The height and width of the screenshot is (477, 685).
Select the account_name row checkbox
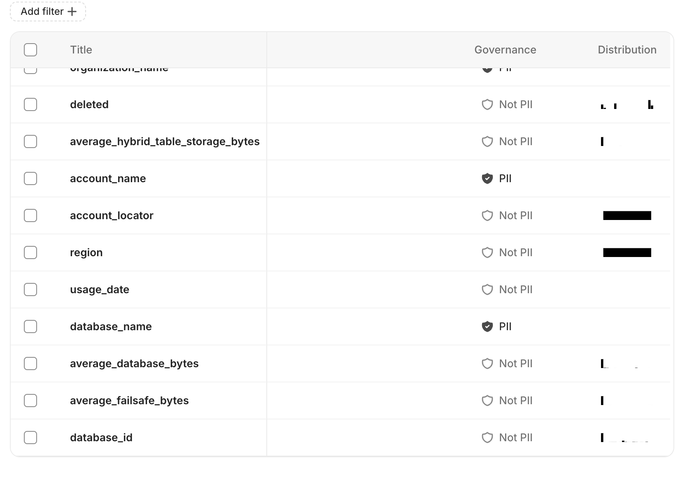point(30,178)
